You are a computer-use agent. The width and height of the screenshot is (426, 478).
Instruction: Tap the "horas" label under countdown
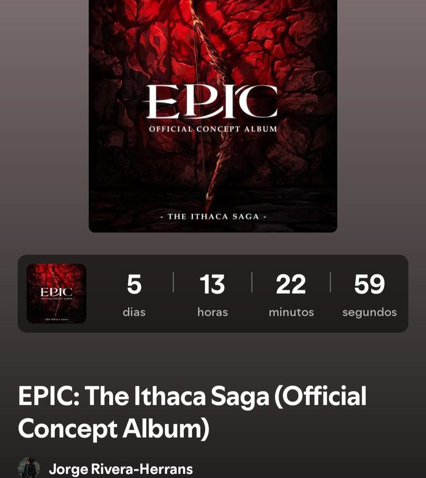coord(212,312)
